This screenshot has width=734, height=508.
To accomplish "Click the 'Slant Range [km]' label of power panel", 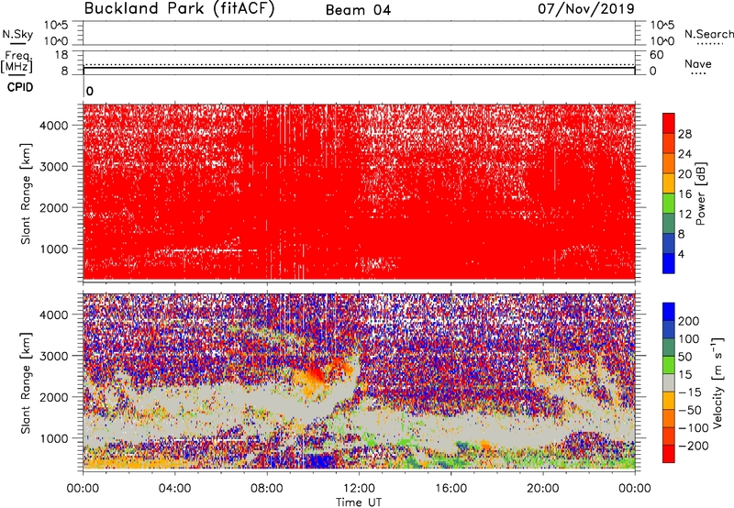I will [26, 193].
